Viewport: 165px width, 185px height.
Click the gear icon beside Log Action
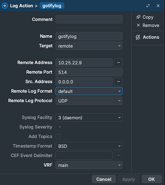pos(5,6)
